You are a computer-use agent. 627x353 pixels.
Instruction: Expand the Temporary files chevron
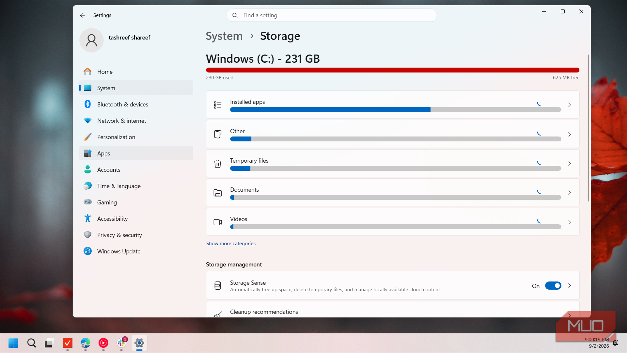pos(570,164)
